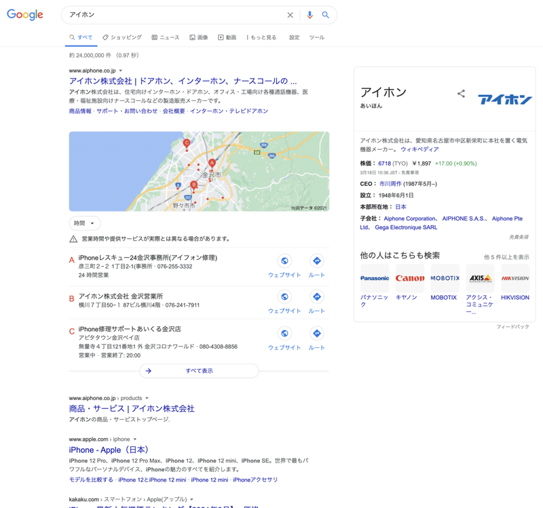Open the モデルを比較する sitelink
Viewport: 543px width, 508px height.
pos(91,480)
